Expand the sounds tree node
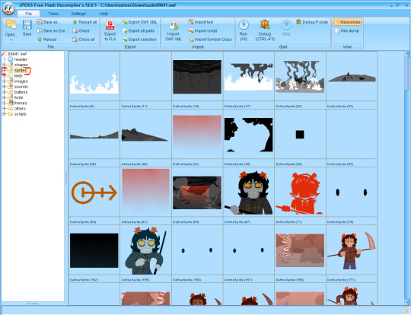This screenshot has height=315, width=411. pos(4,87)
